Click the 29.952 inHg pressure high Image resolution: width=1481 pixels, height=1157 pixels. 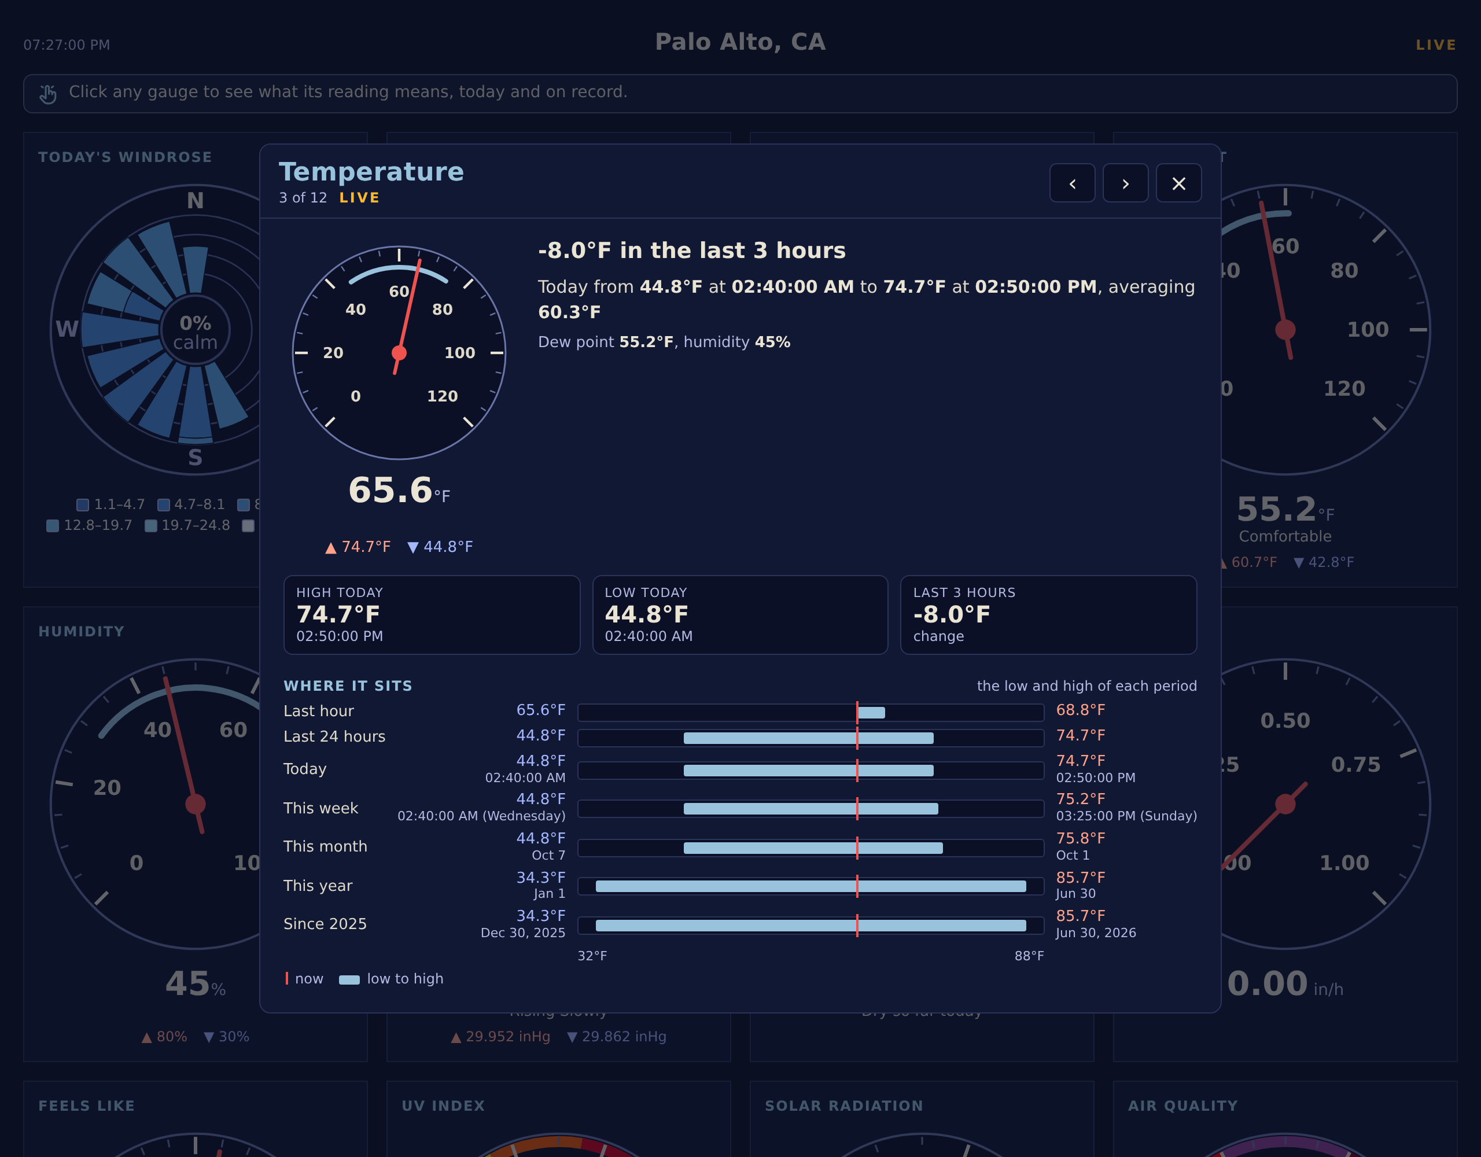pos(500,1036)
